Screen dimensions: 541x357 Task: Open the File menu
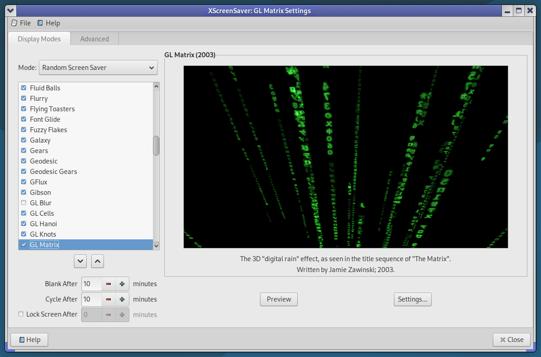tap(21, 23)
